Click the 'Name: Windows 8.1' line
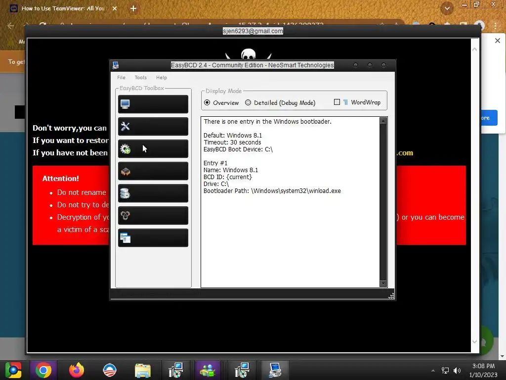 (x=231, y=170)
